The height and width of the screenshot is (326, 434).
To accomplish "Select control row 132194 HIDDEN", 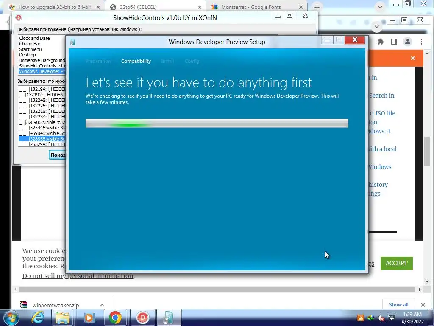I will click(42, 89).
